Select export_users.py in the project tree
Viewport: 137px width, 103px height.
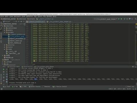point(16,41)
